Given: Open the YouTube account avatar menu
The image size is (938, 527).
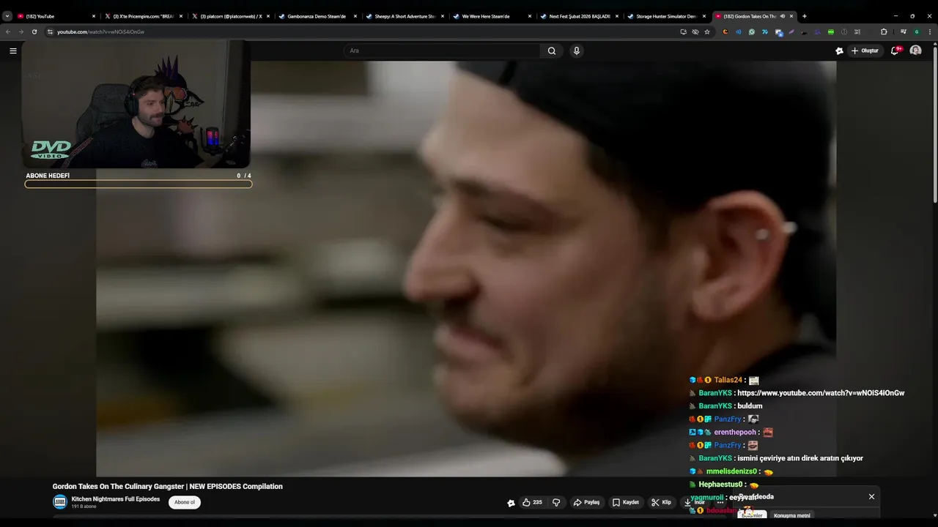Looking at the screenshot, I should pyautogui.click(x=915, y=51).
